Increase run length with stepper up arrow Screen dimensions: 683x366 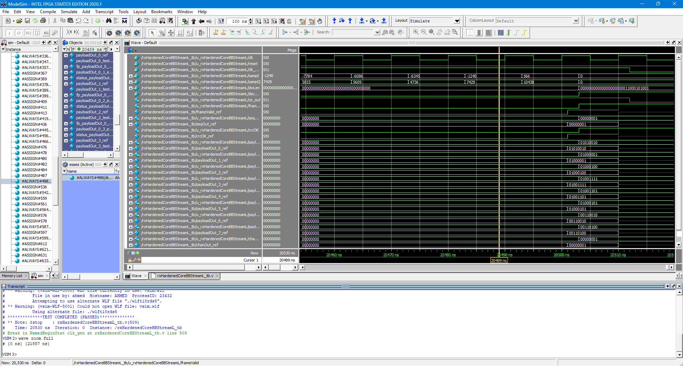click(251, 20)
